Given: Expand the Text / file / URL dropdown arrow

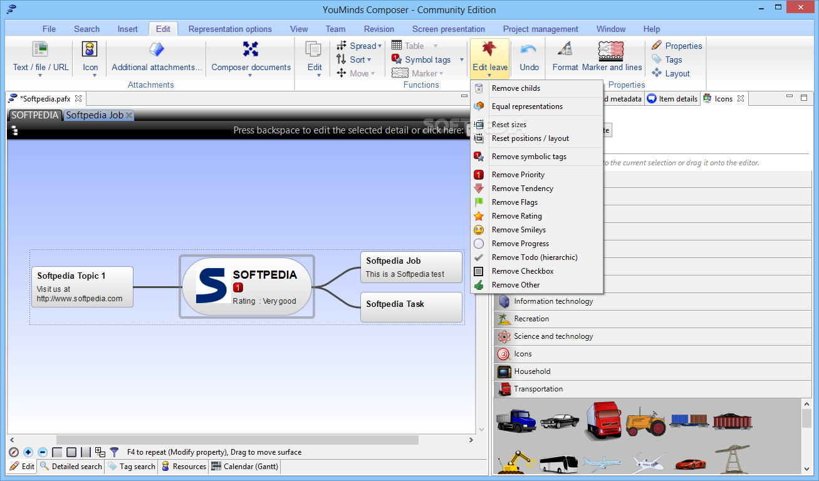Looking at the screenshot, I should pyautogui.click(x=40, y=76).
